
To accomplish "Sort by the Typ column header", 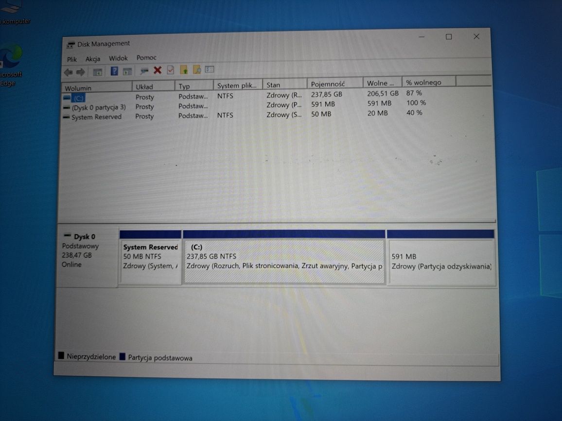I will [194, 86].
